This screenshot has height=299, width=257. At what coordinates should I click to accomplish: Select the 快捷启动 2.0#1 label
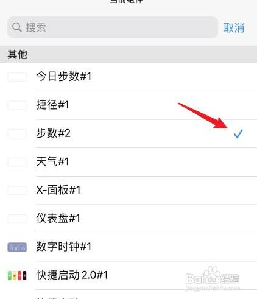[x=72, y=275]
